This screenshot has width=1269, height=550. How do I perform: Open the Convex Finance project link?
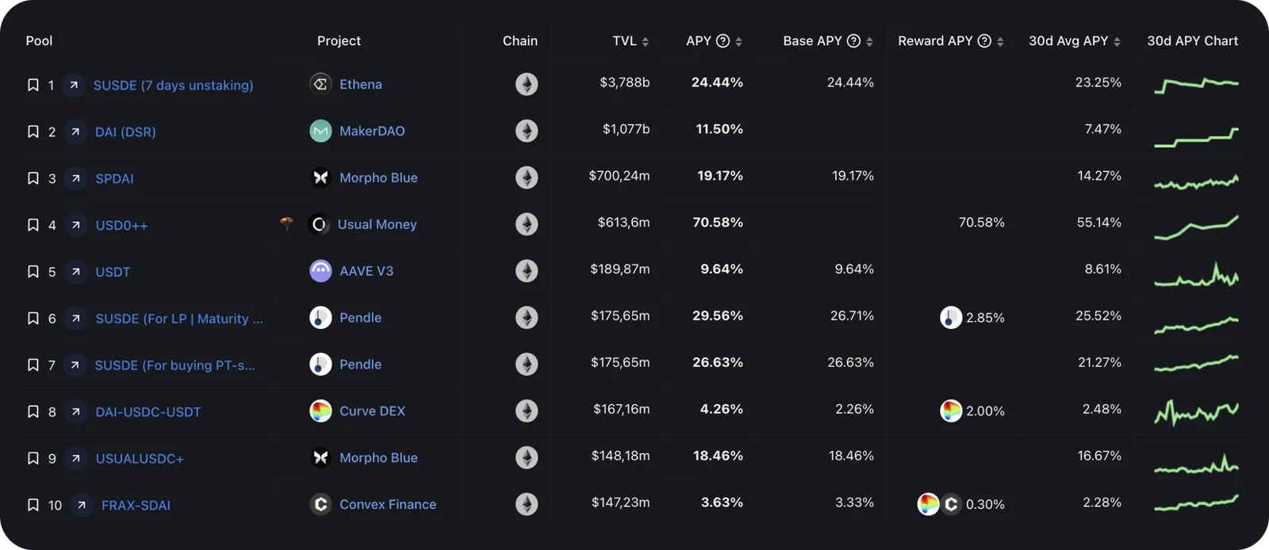click(x=388, y=504)
